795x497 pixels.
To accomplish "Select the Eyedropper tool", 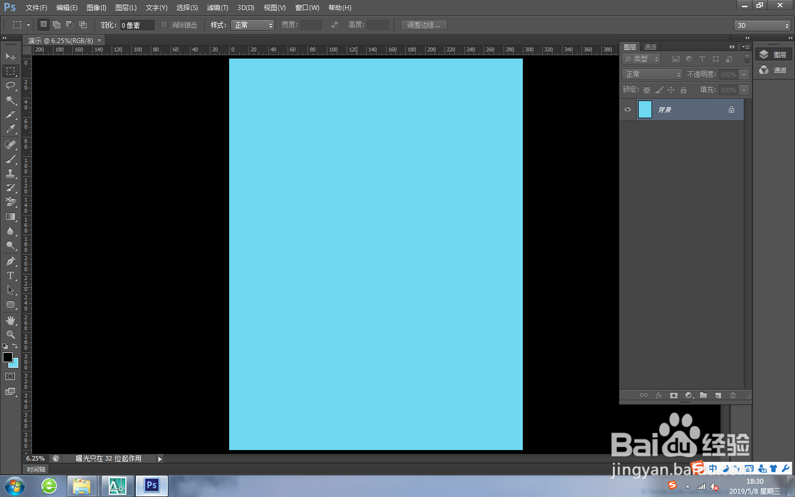I will [x=10, y=129].
